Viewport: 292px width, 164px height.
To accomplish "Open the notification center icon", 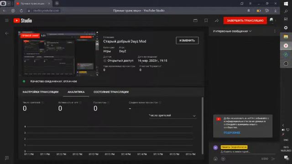I will point(286,158).
